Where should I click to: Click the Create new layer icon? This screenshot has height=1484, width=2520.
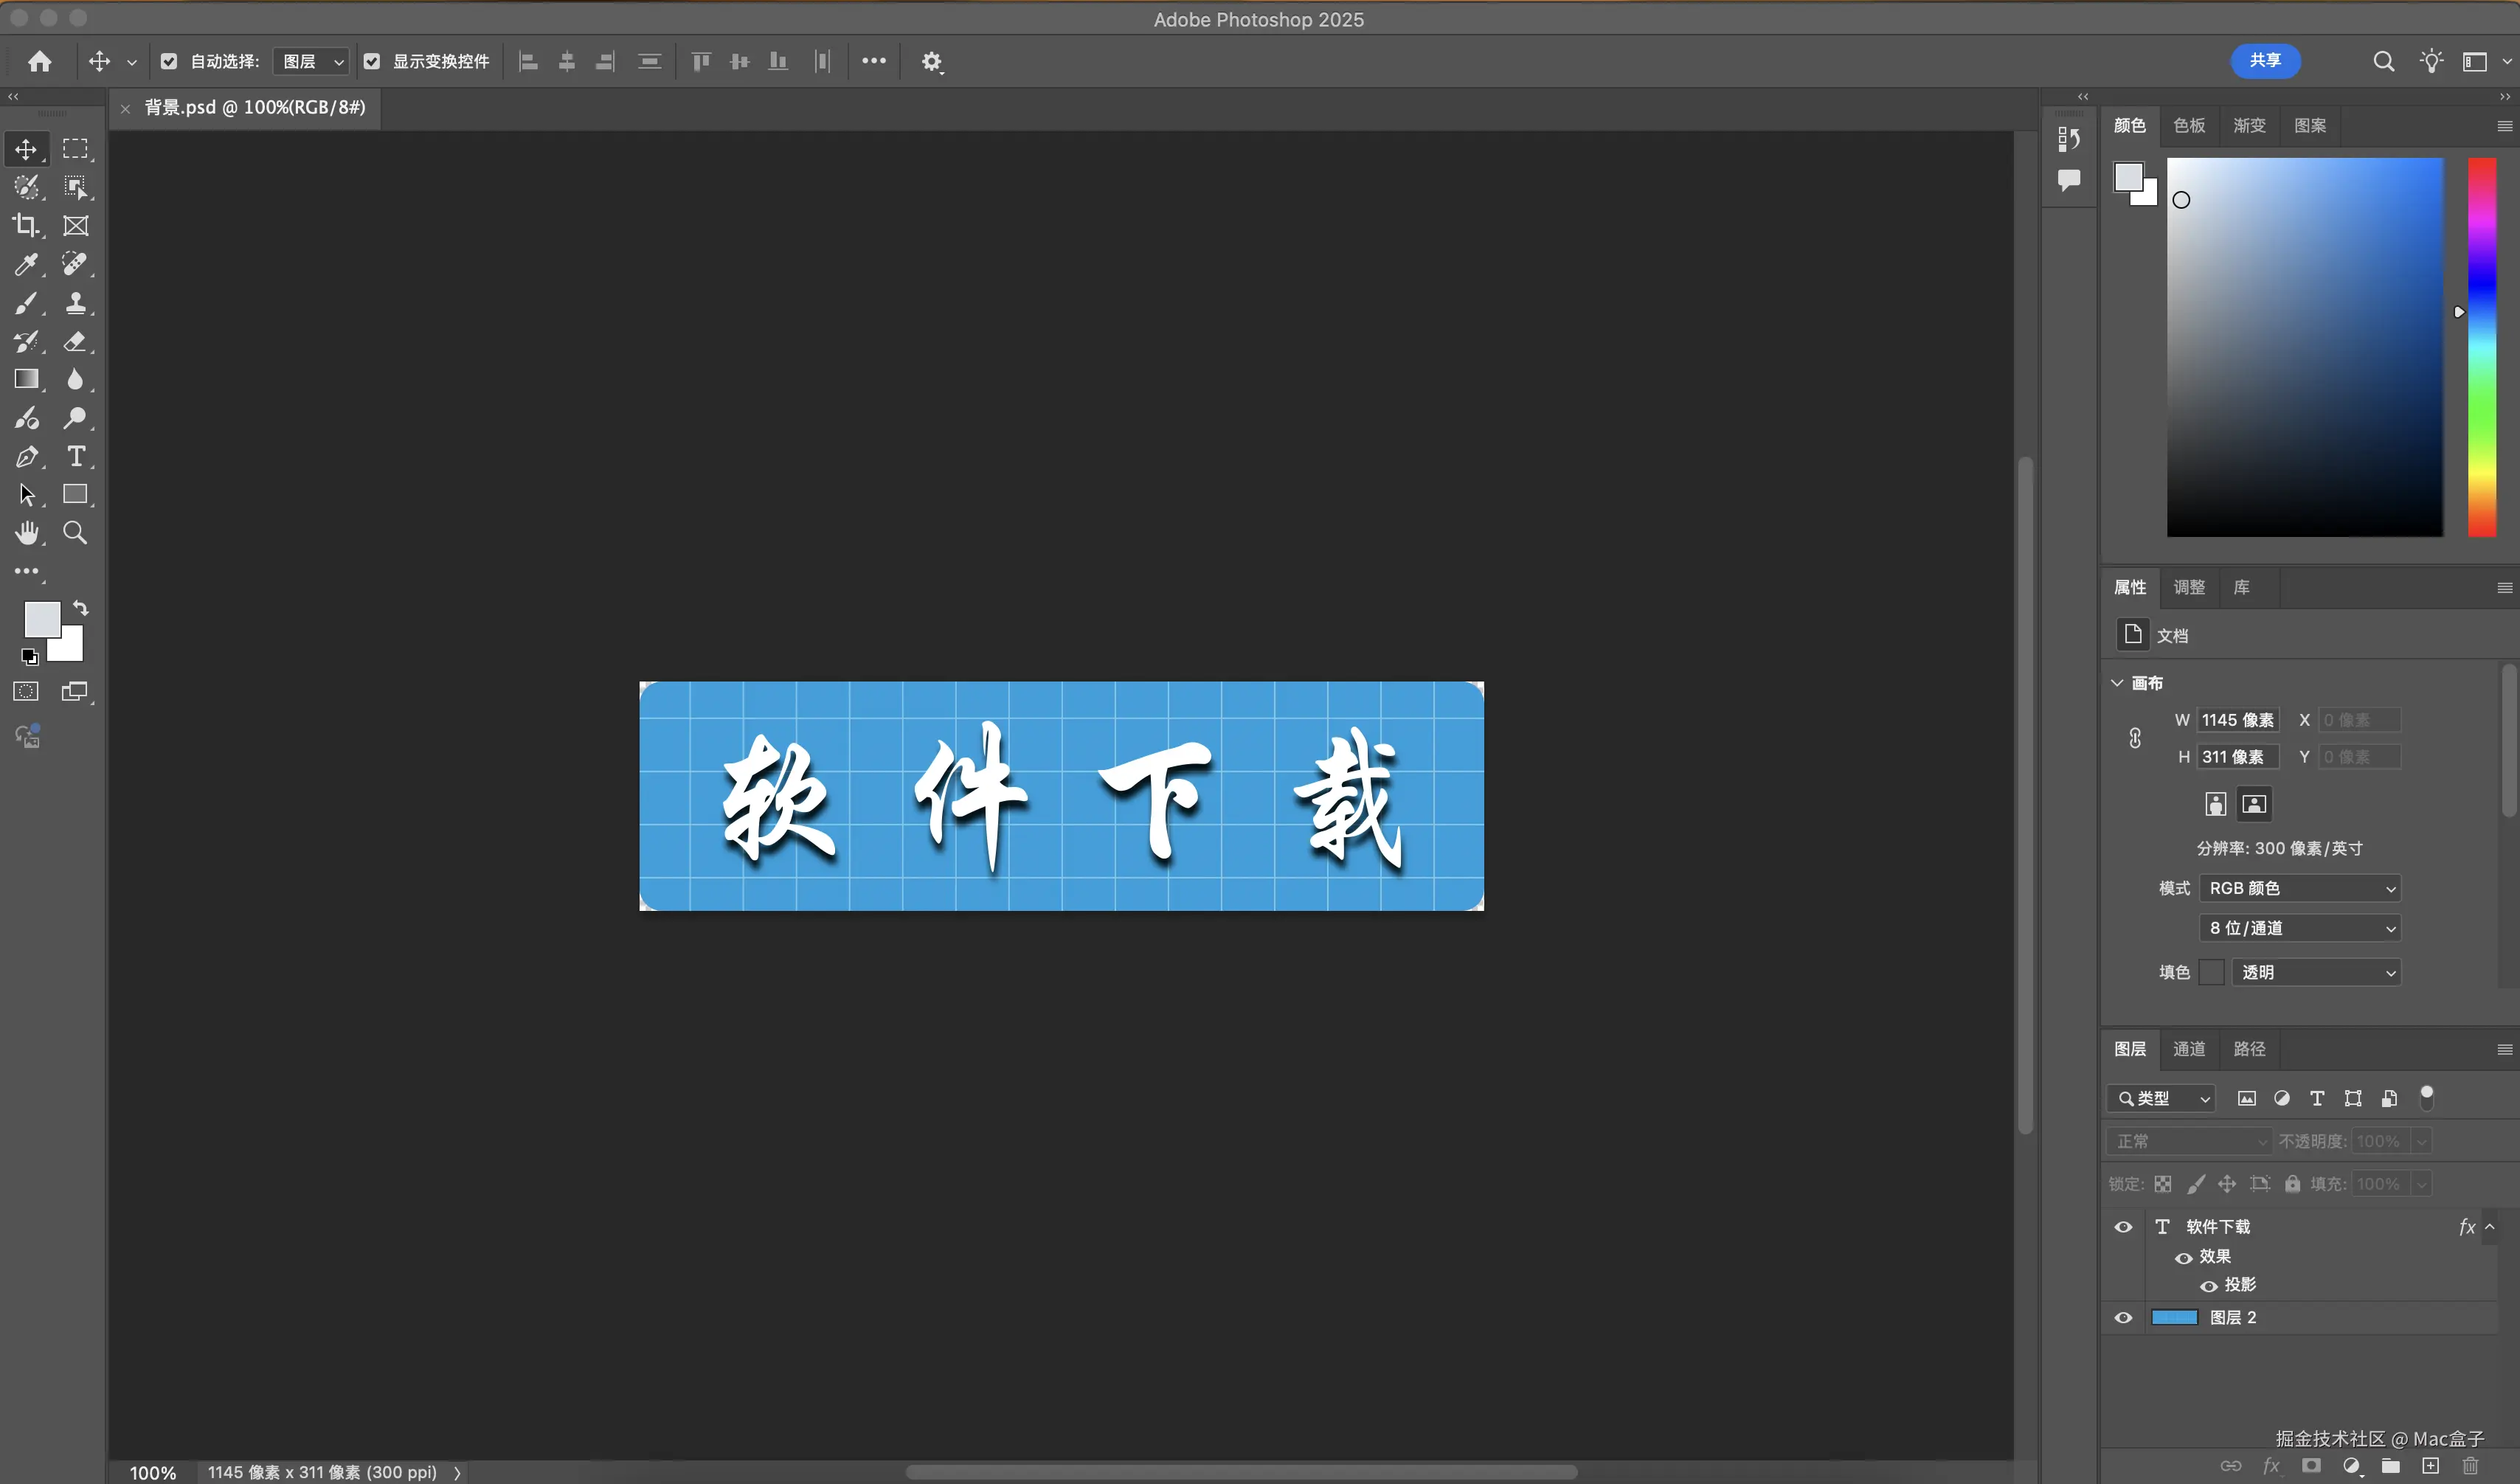point(2432,1467)
